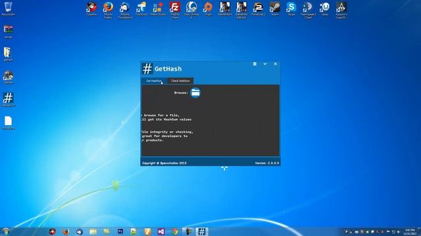
Task: Click Thunderbird in the taskbar
Action: pos(80,231)
